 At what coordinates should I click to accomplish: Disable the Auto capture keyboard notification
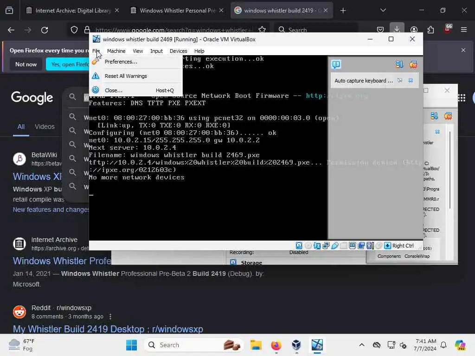(x=400, y=81)
